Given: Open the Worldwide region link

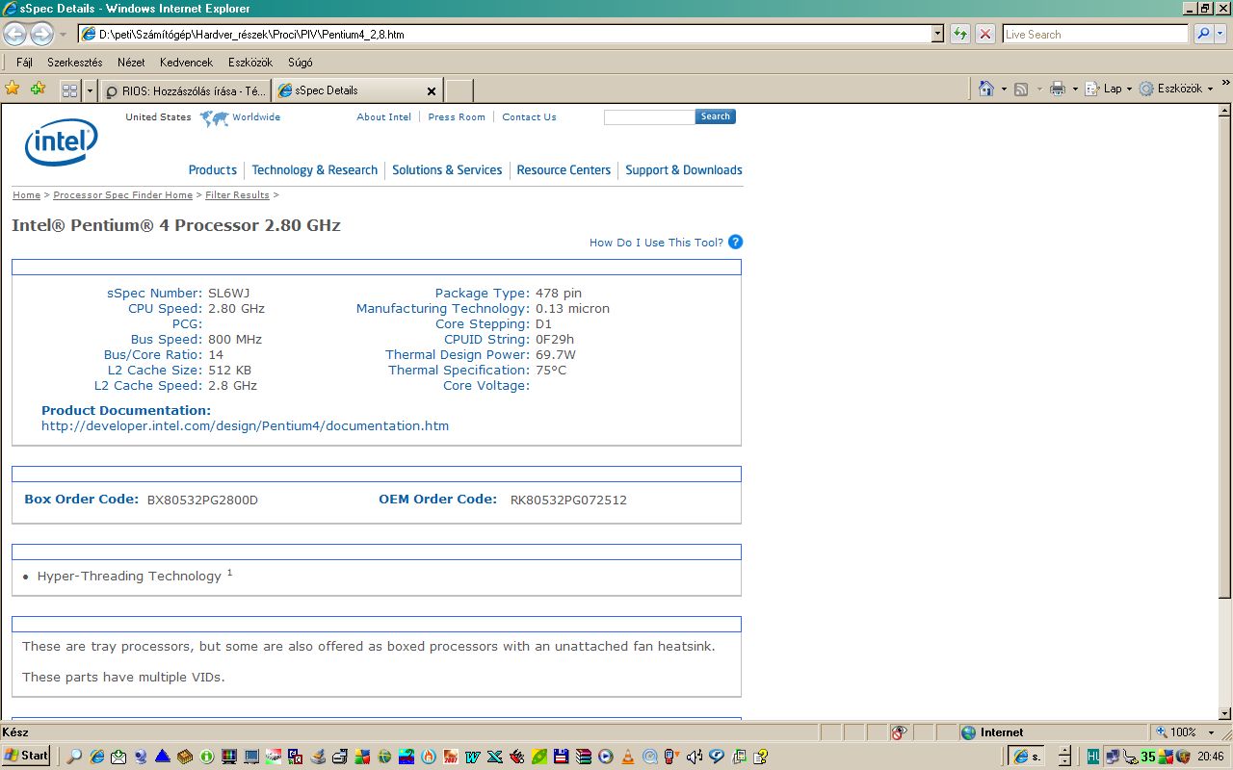Looking at the screenshot, I should pyautogui.click(x=256, y=117).
